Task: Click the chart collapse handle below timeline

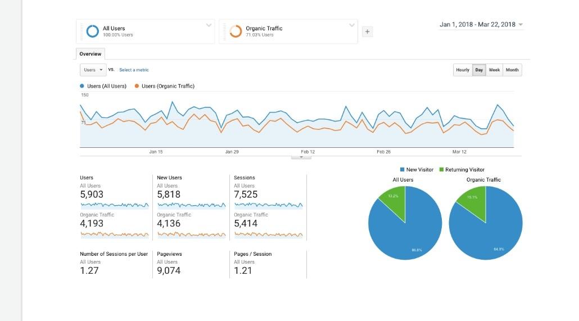Action: [301, 157]
